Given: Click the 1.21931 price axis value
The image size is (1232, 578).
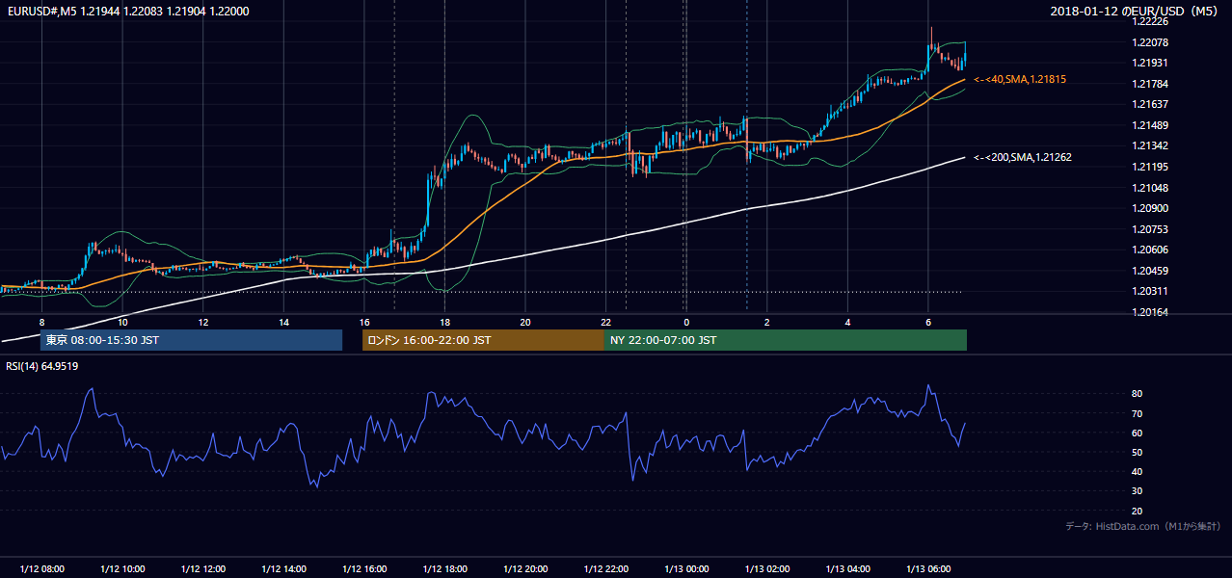Looking at the screenshot, I should click(1150, 63).
